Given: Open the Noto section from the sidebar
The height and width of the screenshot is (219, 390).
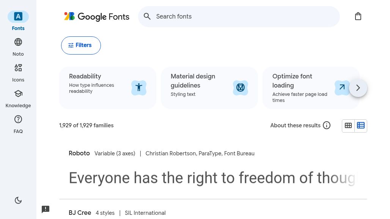Looking at the screenshot, I should coord(18,46).
